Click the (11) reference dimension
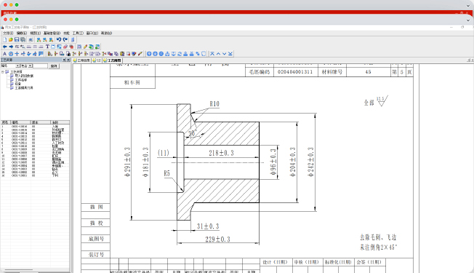474x273 pixels. pyautogui.click(x=164, y=153)
